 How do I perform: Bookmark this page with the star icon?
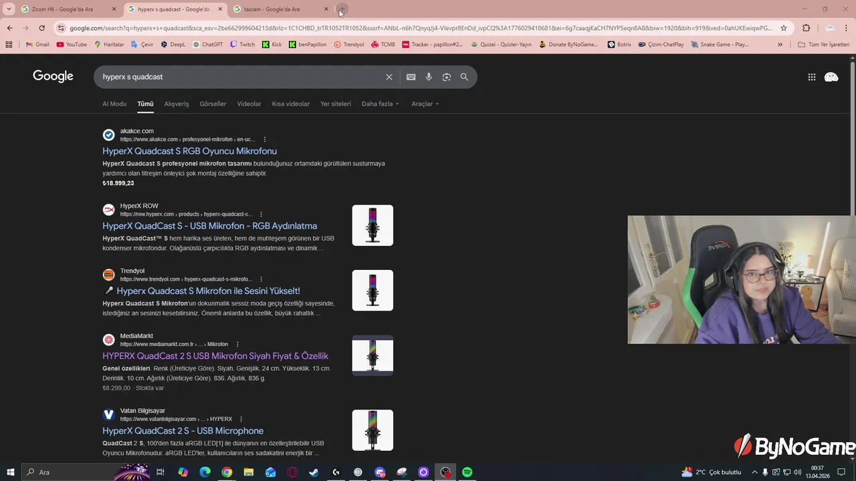[x=784, y=28]
